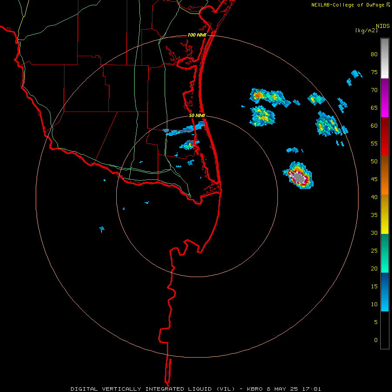Click the gray core of the intense storm cell
The width and height of the screenshot is (392, 392).
click(299, 178)
